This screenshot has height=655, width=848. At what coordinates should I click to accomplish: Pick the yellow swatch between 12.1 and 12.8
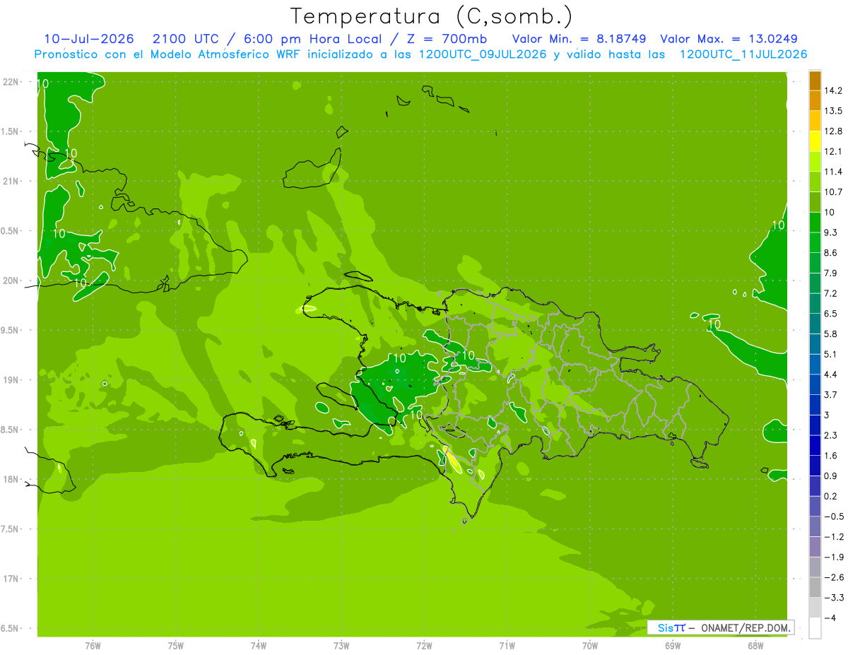point(815,141)
